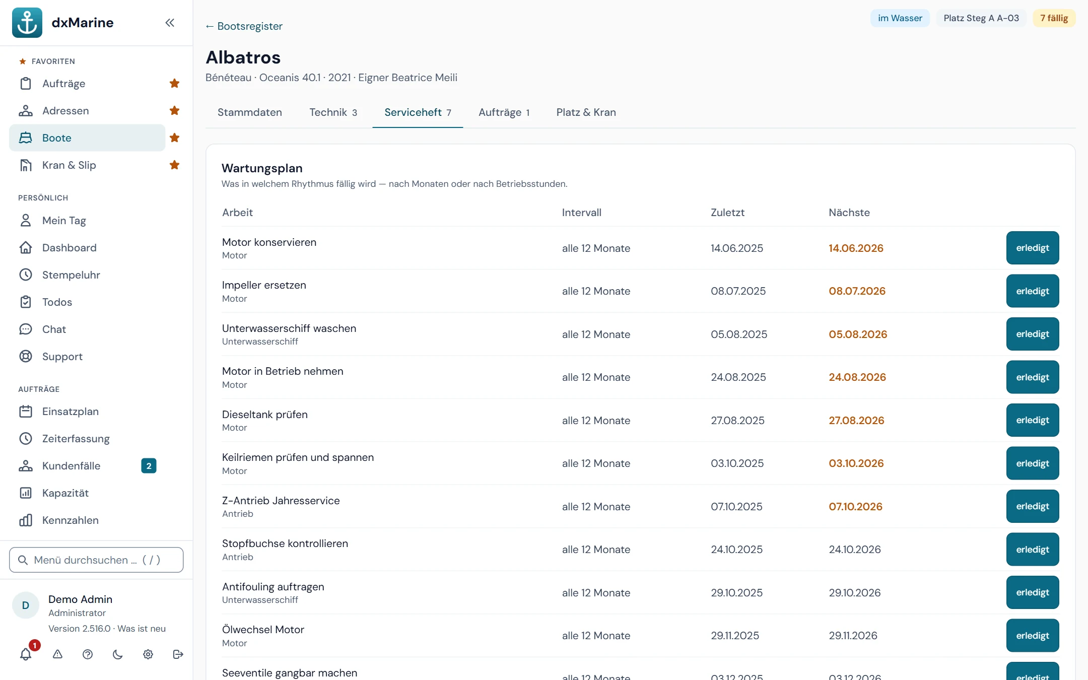Click the Platz Steg A A-03 badge

click(981, 18)
